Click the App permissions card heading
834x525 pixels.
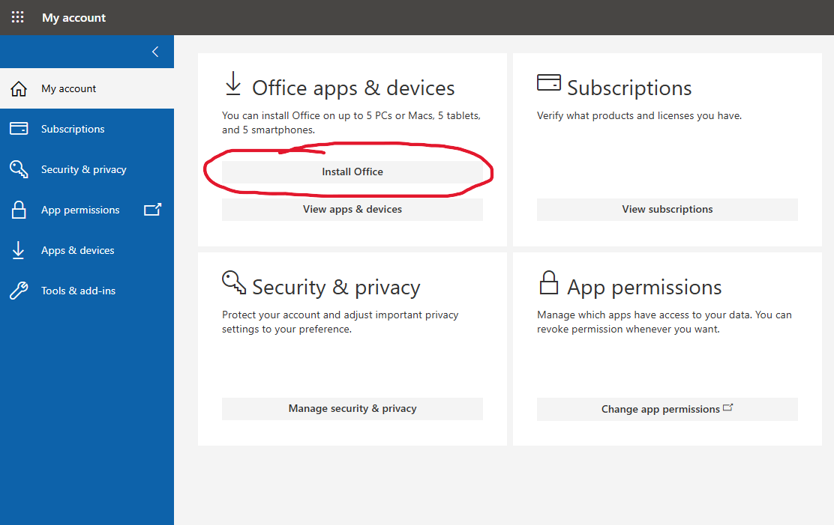tap(644, 288)
